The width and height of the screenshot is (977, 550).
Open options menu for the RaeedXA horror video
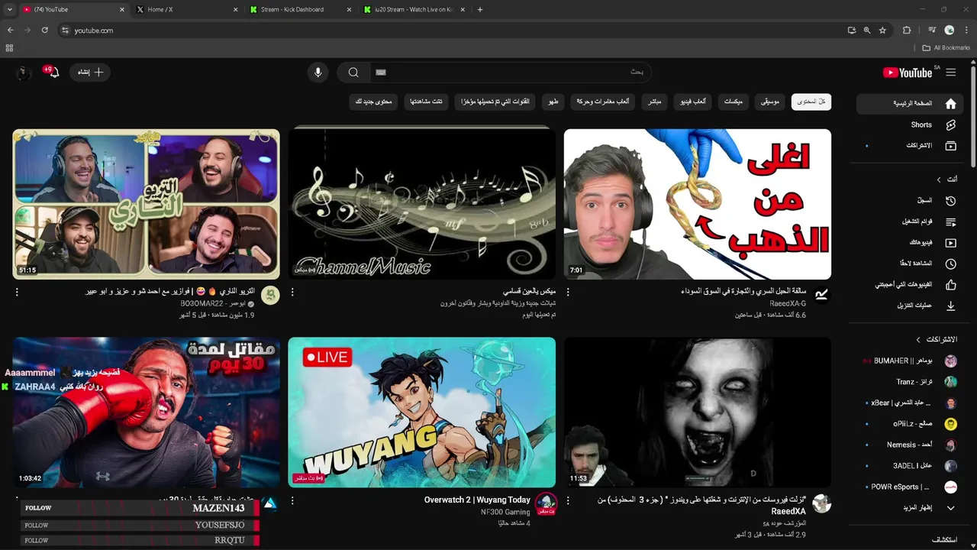(568, 501)
